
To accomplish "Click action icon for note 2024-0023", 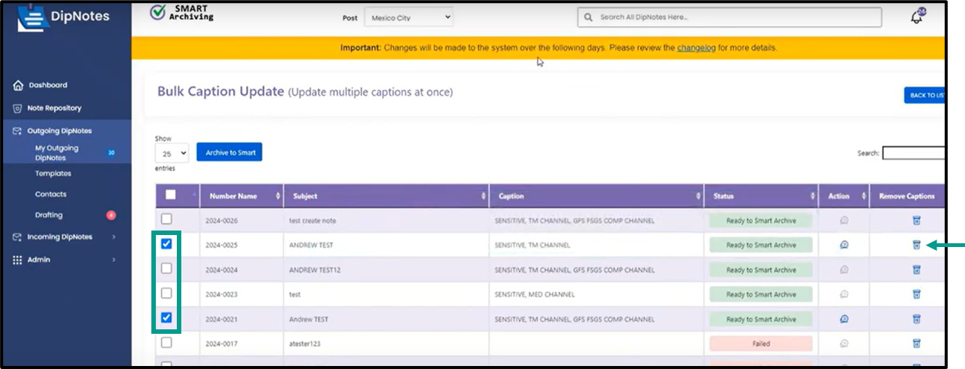I will [844, 294].
